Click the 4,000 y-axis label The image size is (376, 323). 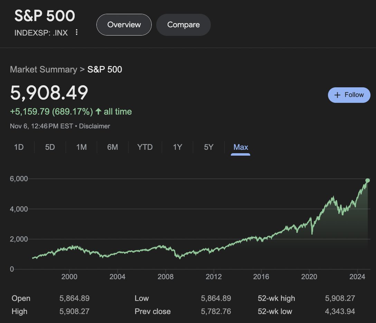click(19, 209)
